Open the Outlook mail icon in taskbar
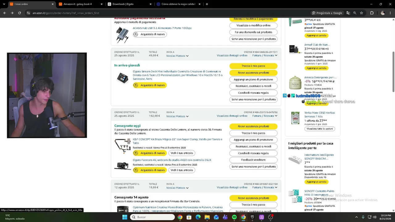 click(x=216, y=217)
